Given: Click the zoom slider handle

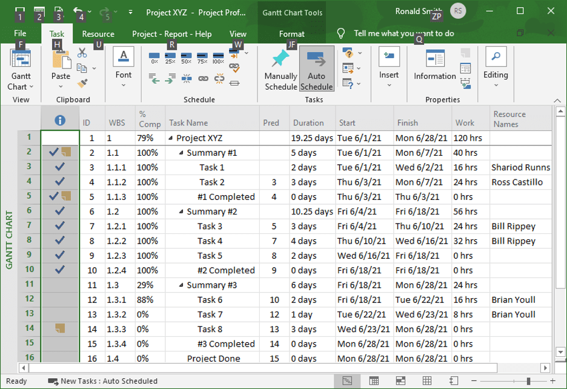Looking at the screenshot, I should click(528, 381).
